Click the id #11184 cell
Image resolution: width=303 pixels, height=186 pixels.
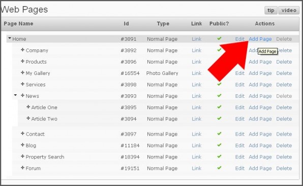coord(130,146)
